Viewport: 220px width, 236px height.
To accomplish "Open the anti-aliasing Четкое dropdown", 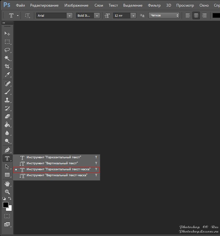I will coord(164,15).
